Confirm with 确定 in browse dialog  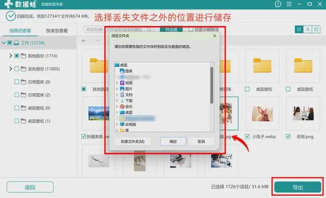tap(173, 141)
